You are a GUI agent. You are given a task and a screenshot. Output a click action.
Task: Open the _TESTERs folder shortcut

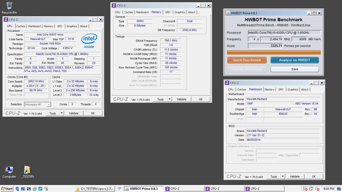(28, 172)
